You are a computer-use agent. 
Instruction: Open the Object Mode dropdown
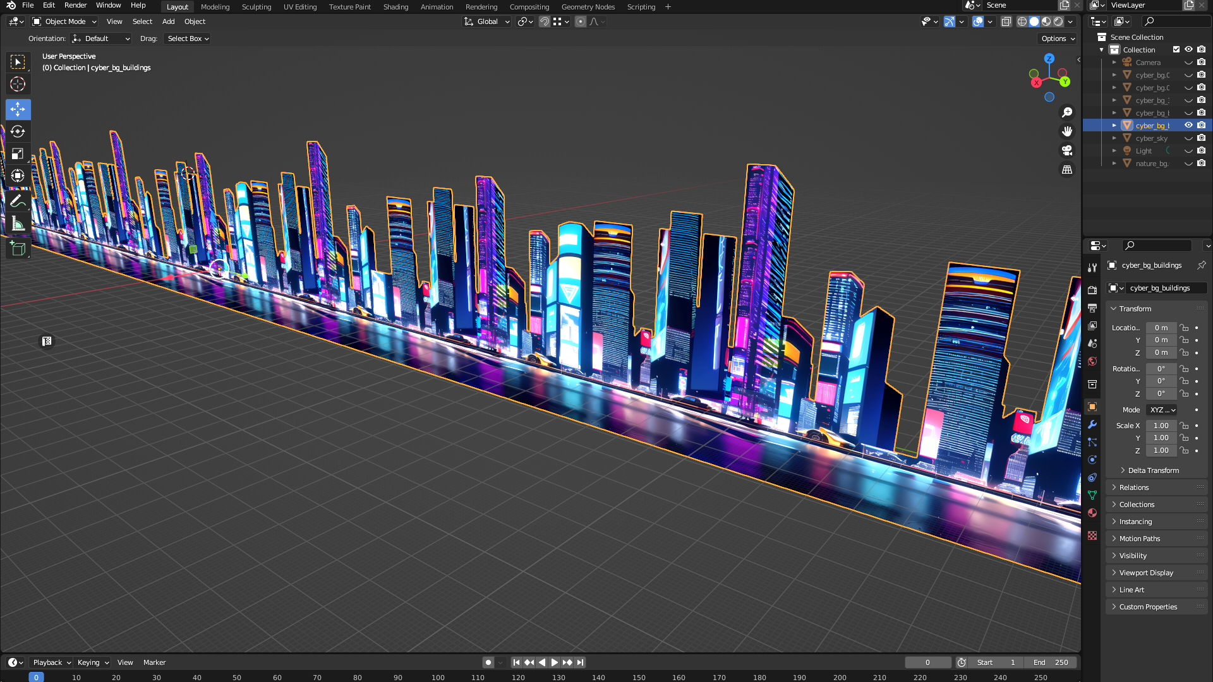pos(64,21)
